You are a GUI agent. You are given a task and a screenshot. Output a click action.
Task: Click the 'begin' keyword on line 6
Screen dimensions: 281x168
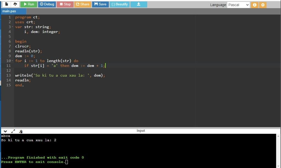[x=21, y=42]
